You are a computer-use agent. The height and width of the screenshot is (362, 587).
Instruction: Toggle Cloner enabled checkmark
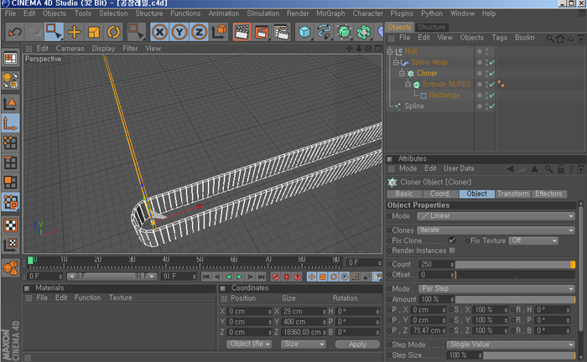click(492, 73)
